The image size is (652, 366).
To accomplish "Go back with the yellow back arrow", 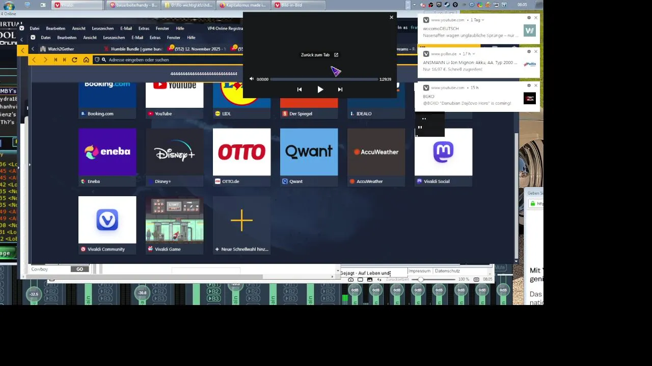I will coord(34,59).
